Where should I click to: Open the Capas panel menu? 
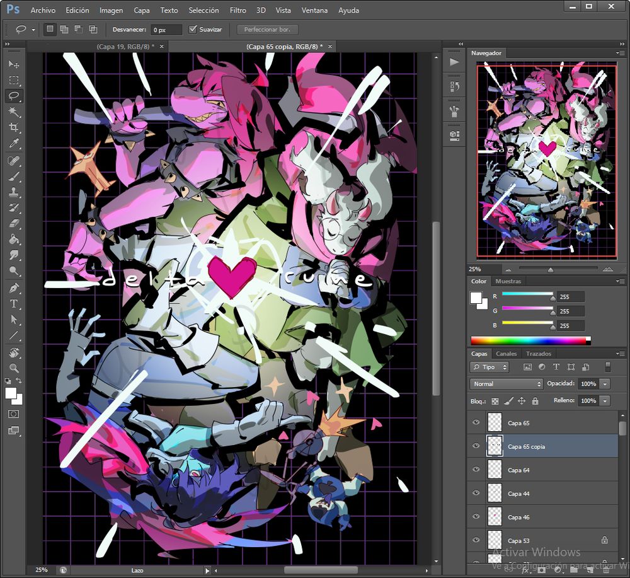point(620,354)
